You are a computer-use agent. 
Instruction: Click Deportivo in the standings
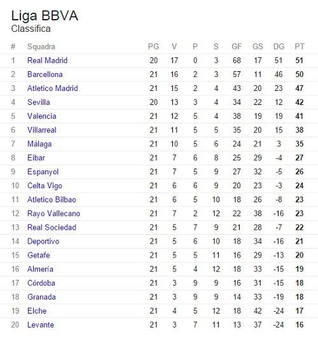click(43, 241)
